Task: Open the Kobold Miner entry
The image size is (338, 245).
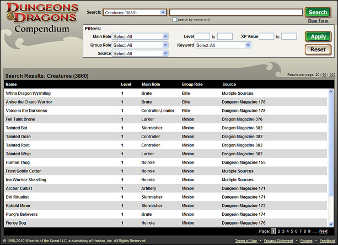Action: pos(18,205)
